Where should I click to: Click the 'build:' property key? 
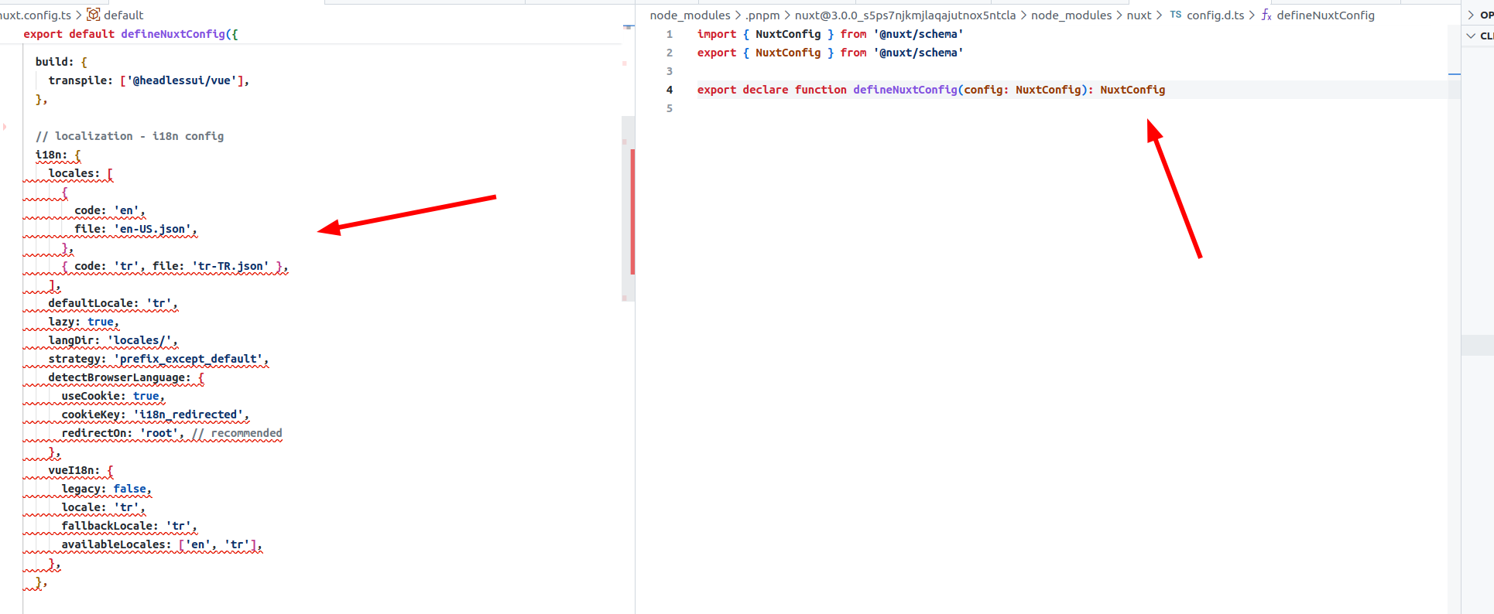tap(55, 62)
